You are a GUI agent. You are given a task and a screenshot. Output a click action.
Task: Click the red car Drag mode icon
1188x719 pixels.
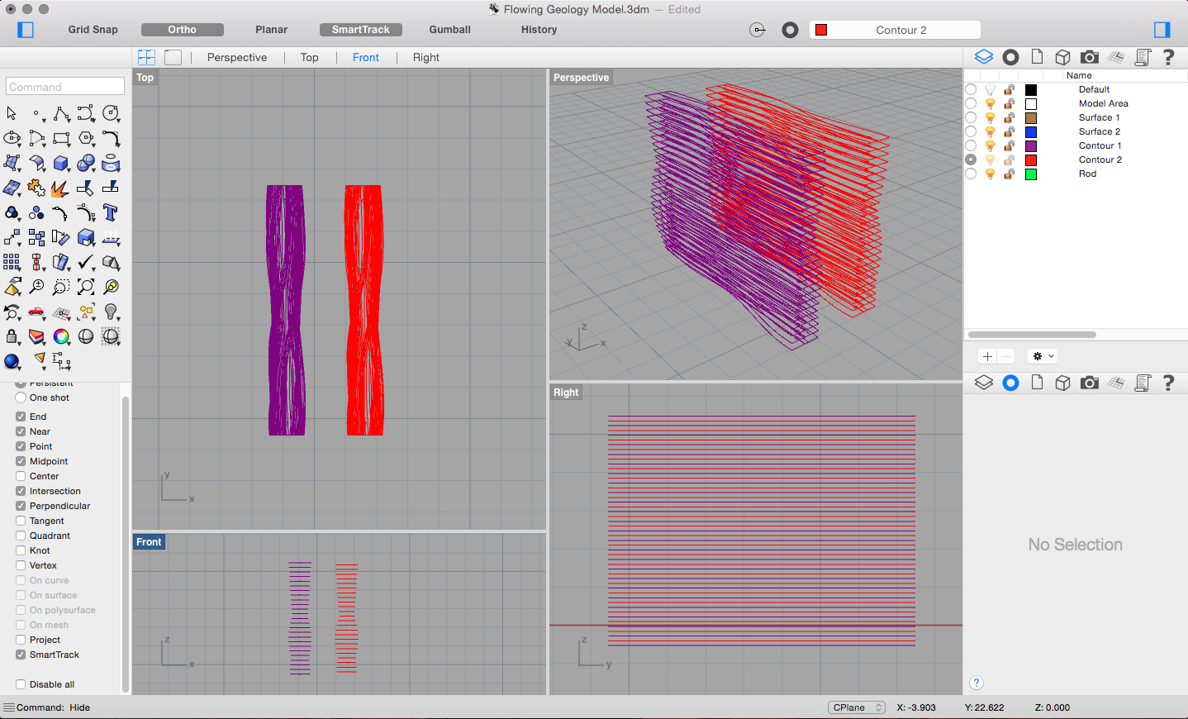pos(36,312)
